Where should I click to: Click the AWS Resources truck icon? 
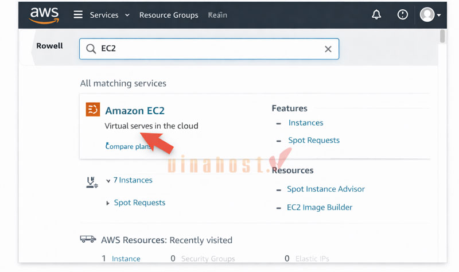click(88, 239)
